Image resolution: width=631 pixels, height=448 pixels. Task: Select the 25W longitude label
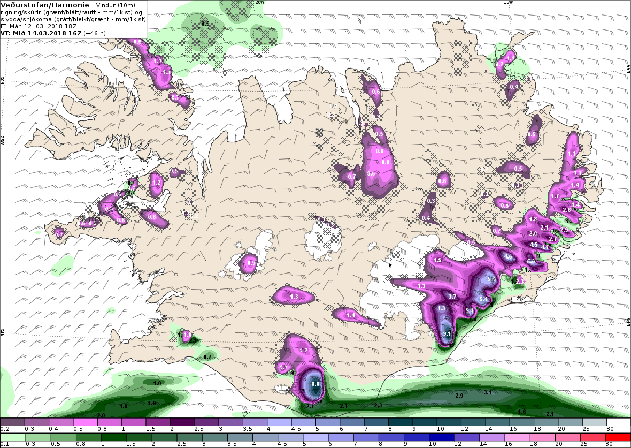coord(2,140)
